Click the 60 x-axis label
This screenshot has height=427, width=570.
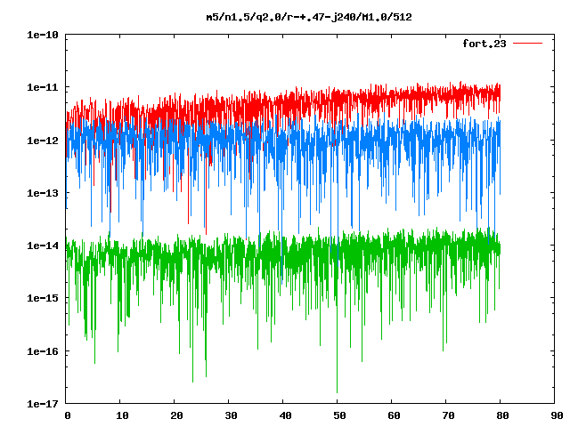pos(394,415)
